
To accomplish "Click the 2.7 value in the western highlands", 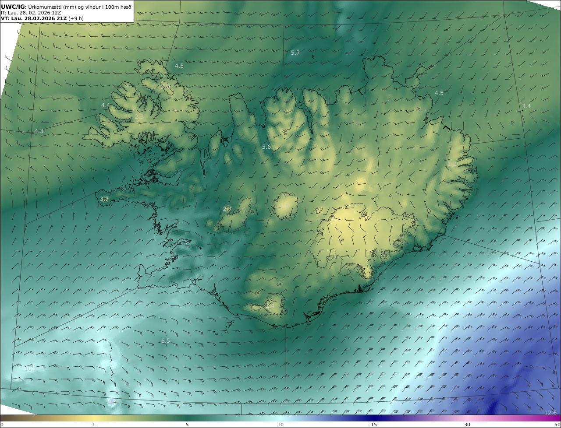I will click(x=227, y=209).
